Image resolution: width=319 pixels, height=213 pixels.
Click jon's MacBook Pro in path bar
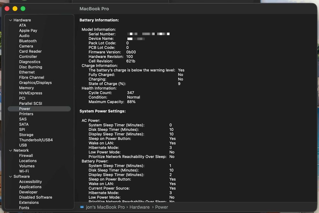[x=105, y=207]
